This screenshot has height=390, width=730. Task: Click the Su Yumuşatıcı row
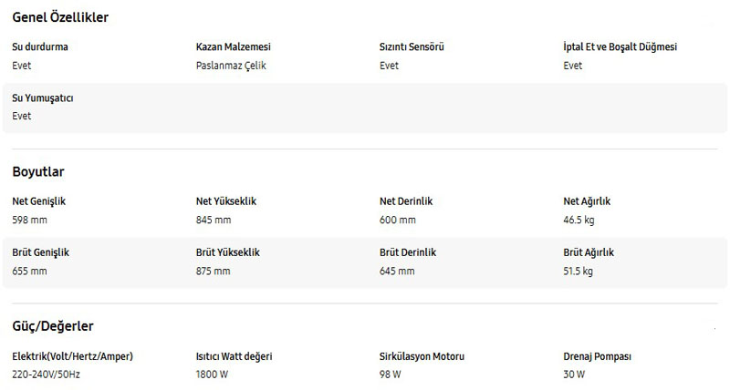click(365, 108)
